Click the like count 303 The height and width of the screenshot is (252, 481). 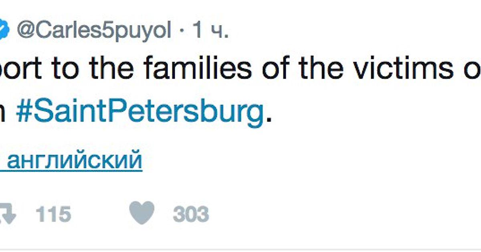pos(191,215)
